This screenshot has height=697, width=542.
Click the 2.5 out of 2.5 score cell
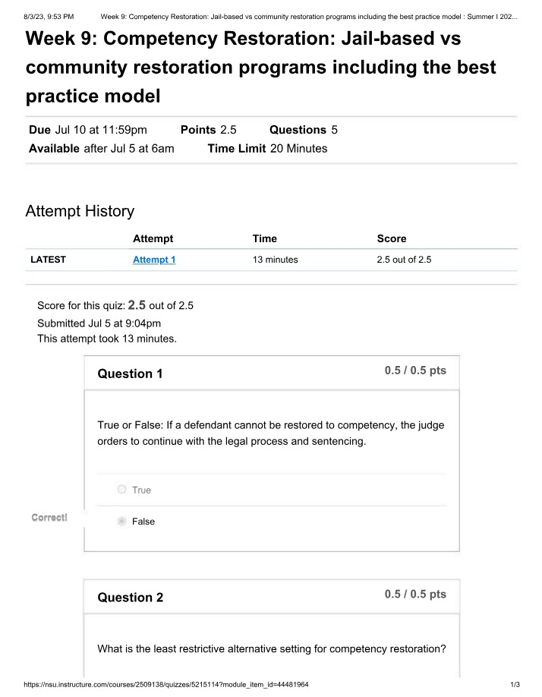click(x=404, y=260)
